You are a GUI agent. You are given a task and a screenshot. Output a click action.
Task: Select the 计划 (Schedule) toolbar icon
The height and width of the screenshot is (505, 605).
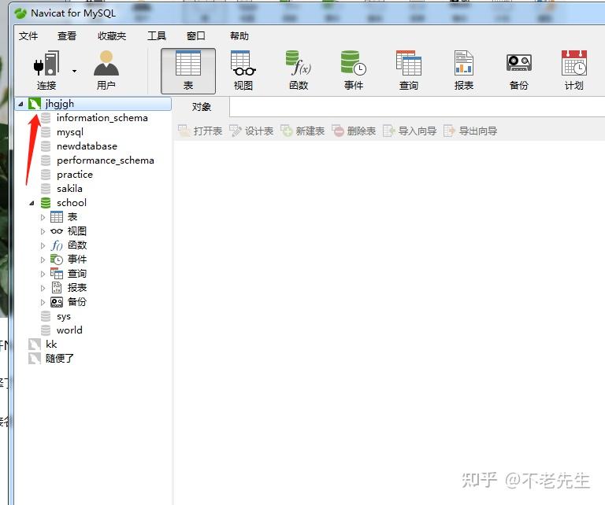coord(574,71)
